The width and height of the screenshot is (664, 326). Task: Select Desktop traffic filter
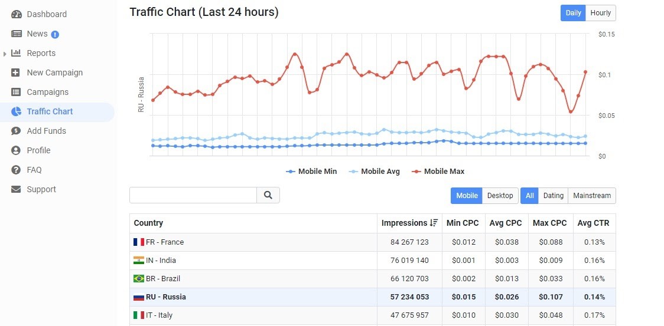(500, 196)
